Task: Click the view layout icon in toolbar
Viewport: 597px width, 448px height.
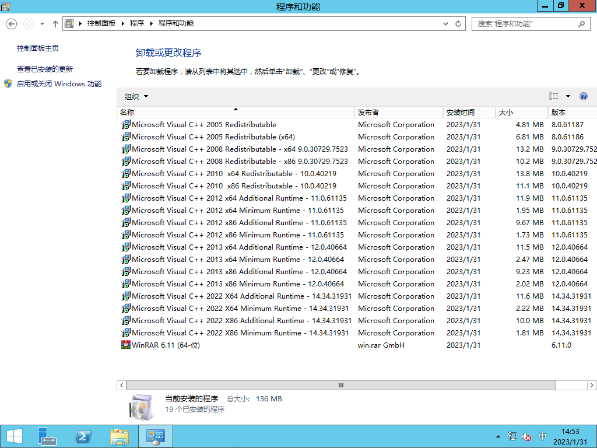Action: pos(554,96)
